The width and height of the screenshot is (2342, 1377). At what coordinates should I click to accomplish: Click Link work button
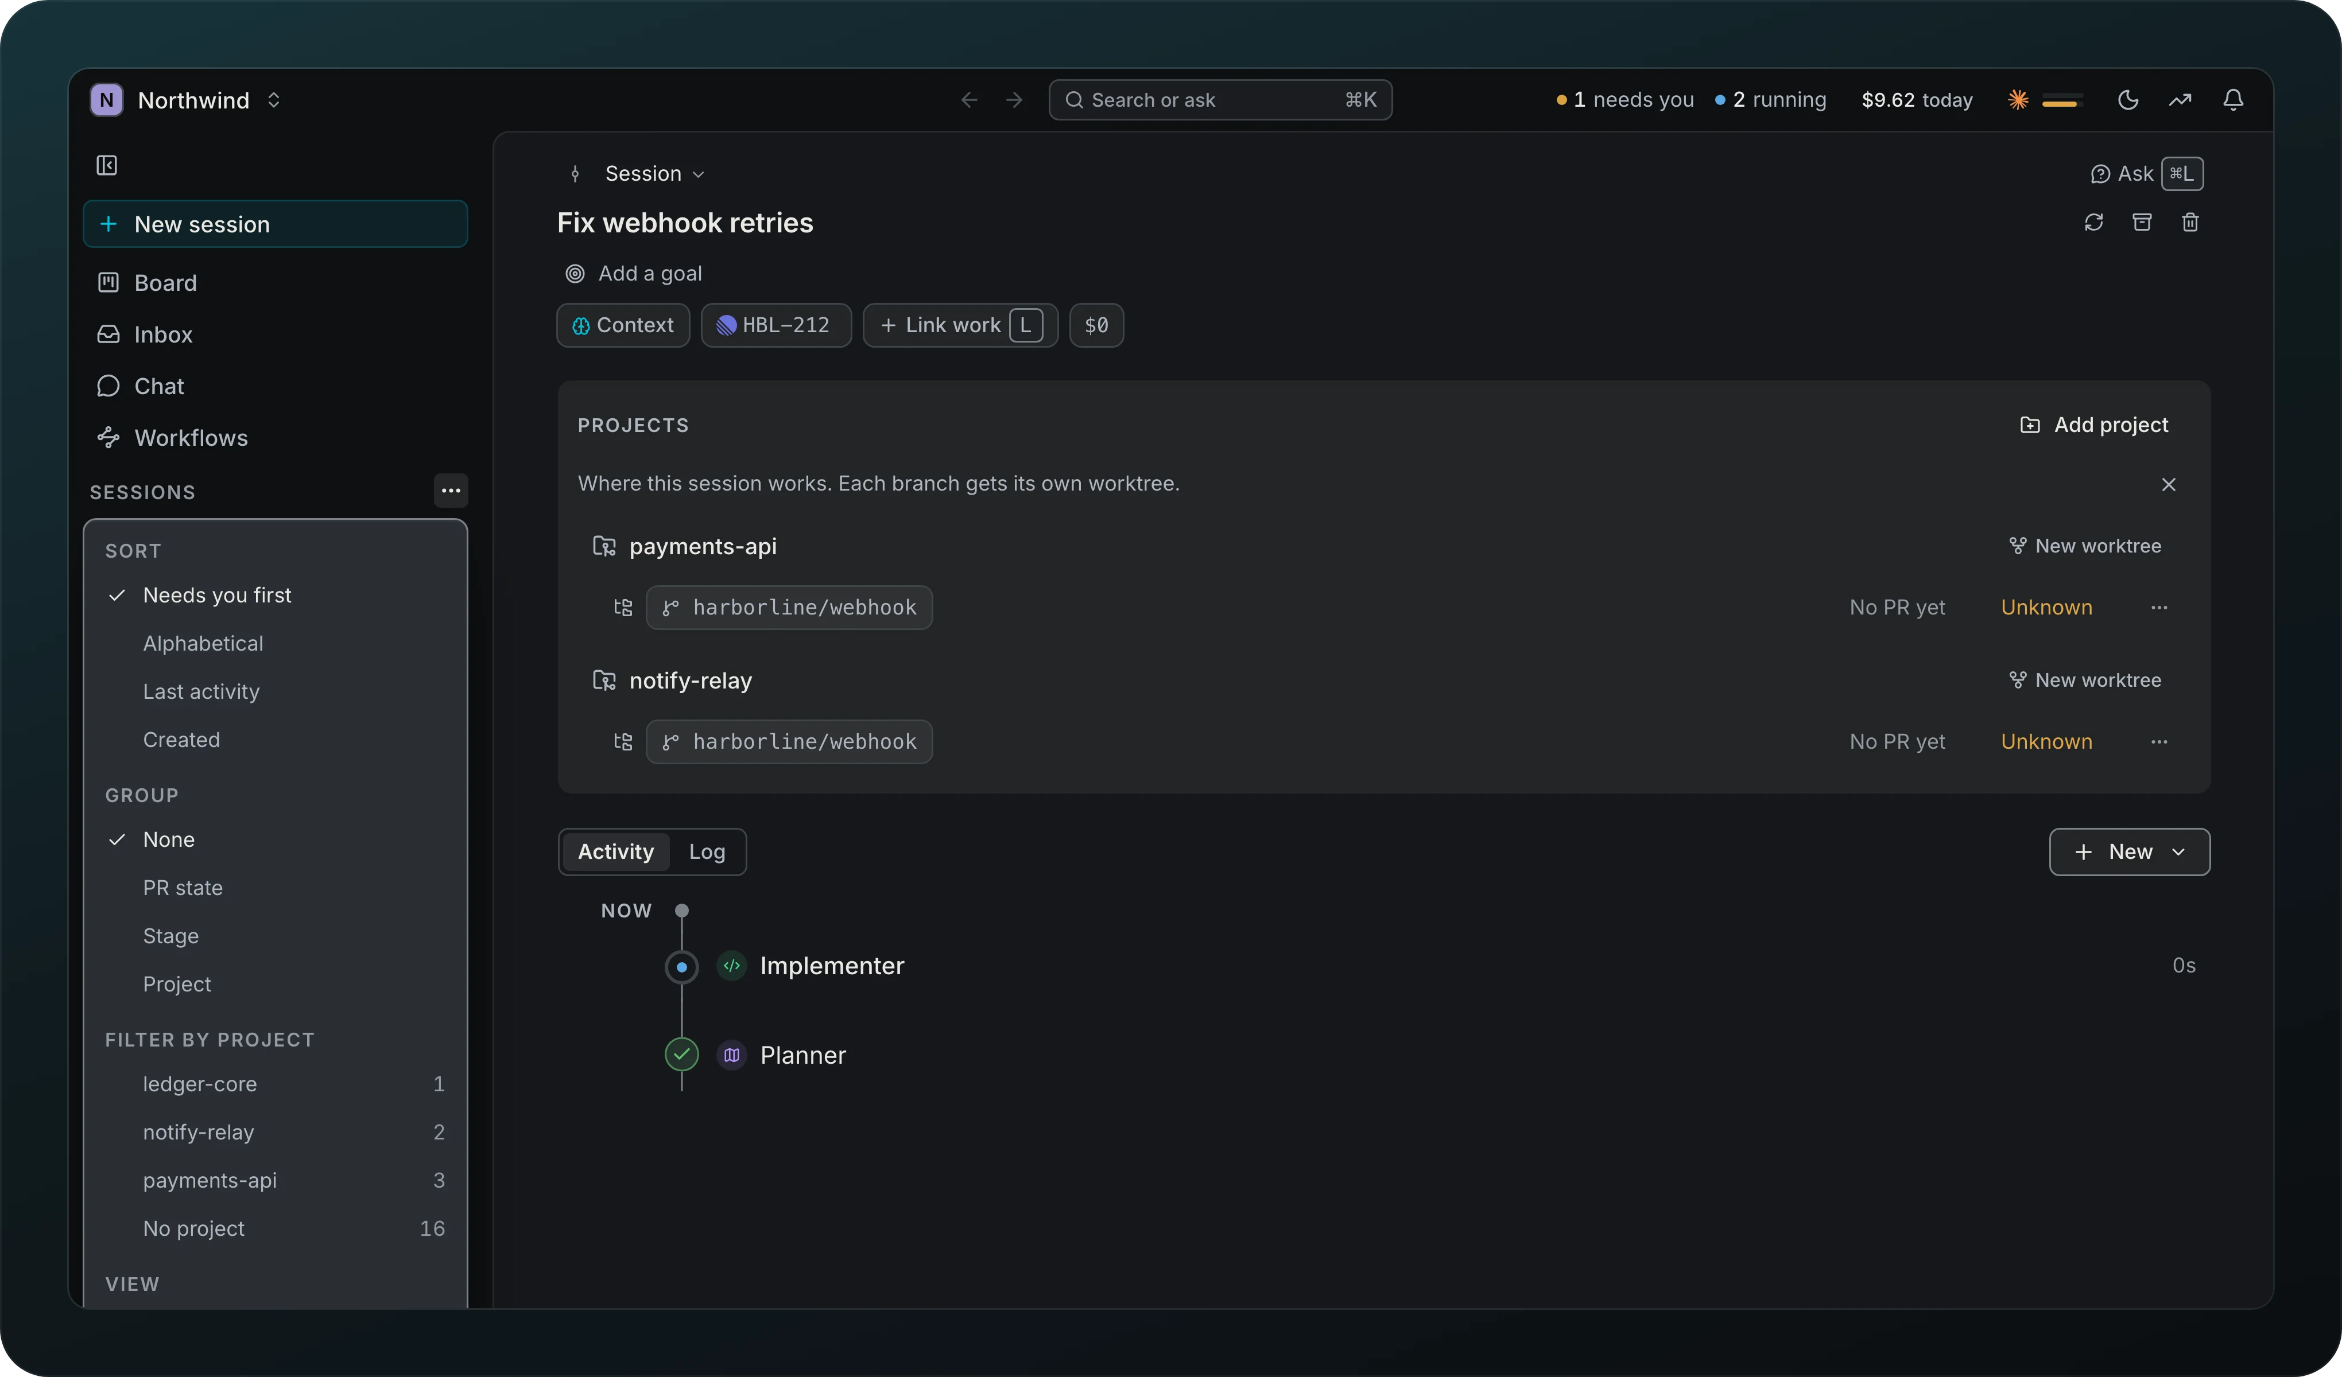[960, 325]
